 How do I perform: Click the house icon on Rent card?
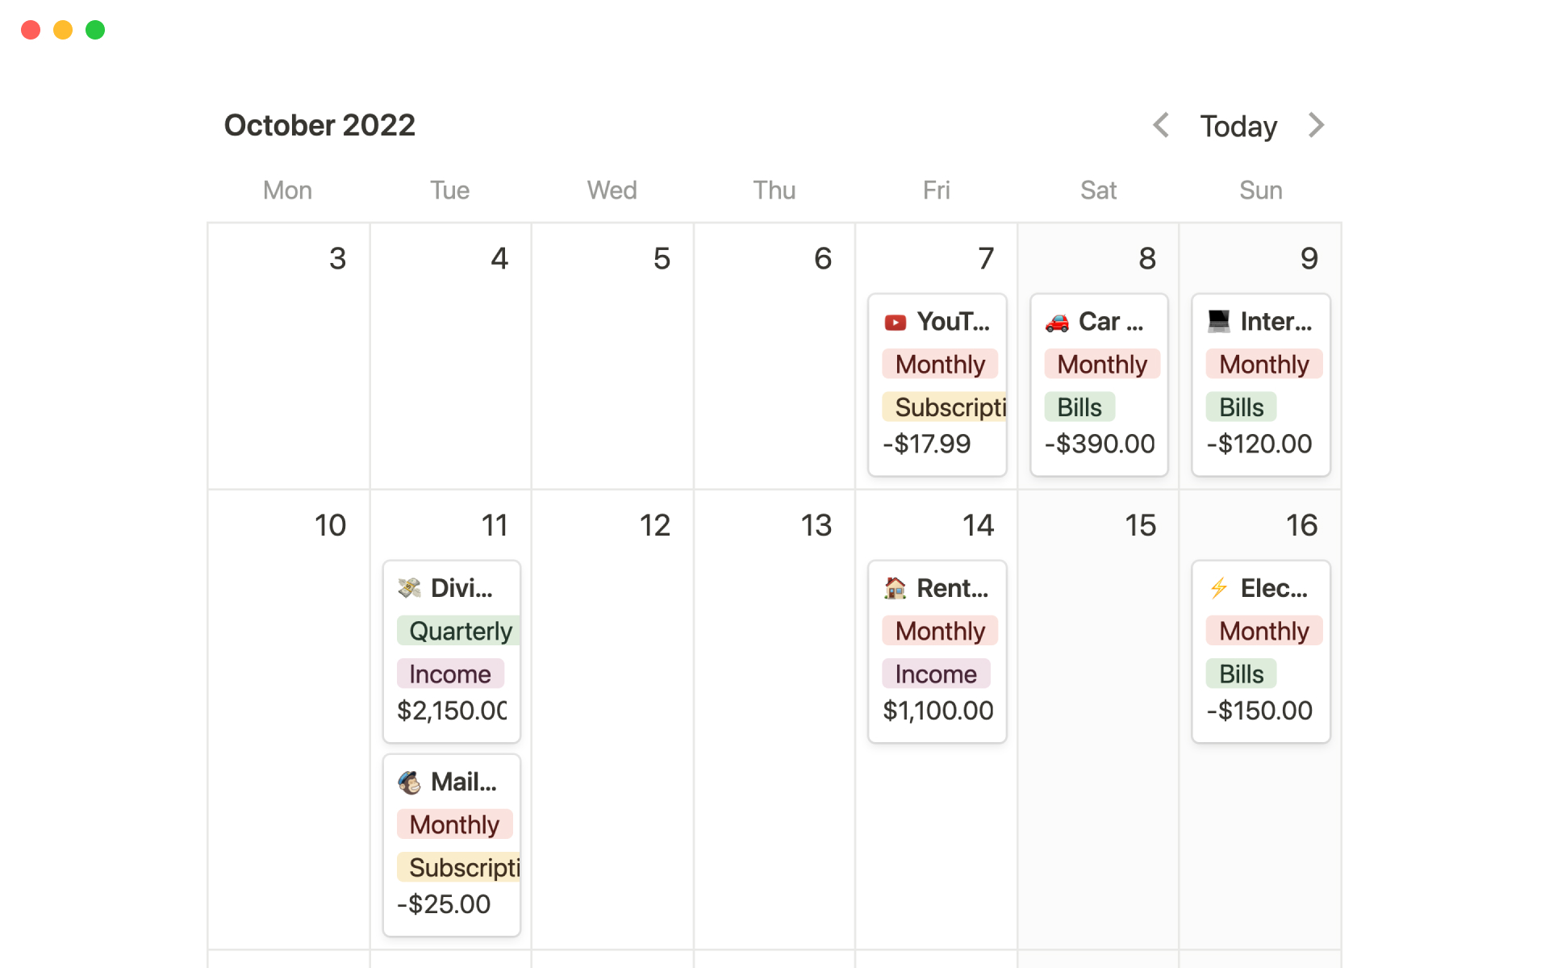point(895,588)
